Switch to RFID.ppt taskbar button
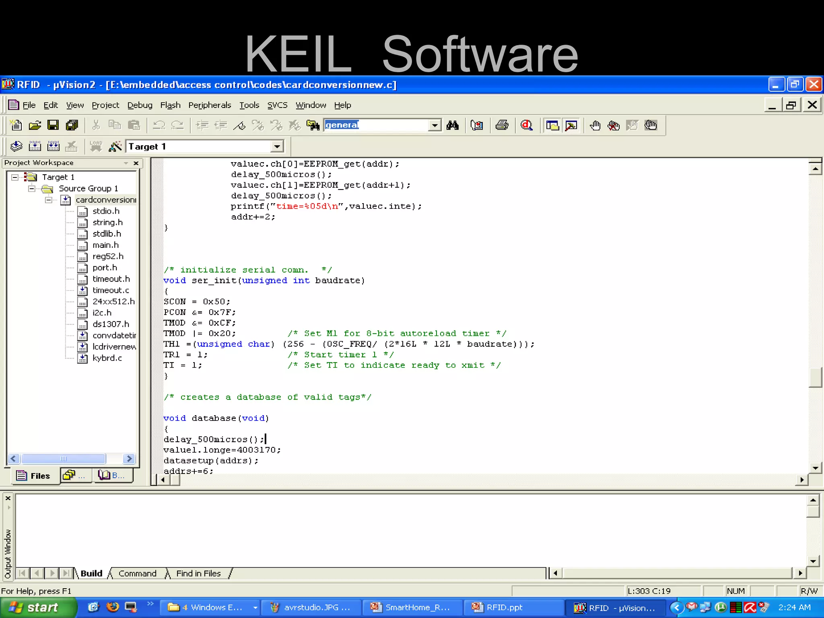The width and height of the screenshot is (824, 618). (513, 608)
